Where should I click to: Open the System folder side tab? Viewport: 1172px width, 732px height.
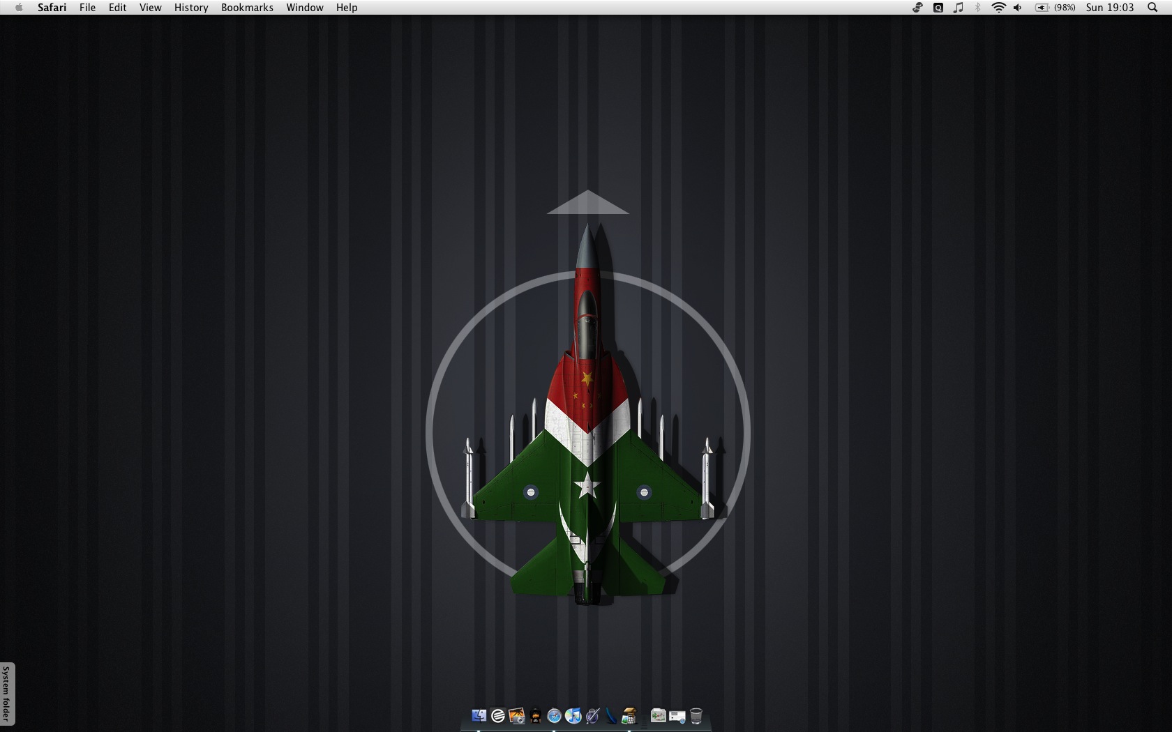coord(6,693)
